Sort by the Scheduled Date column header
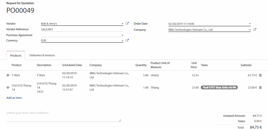Viewport: 268px width, 129px height. click(x=72, y=65)
